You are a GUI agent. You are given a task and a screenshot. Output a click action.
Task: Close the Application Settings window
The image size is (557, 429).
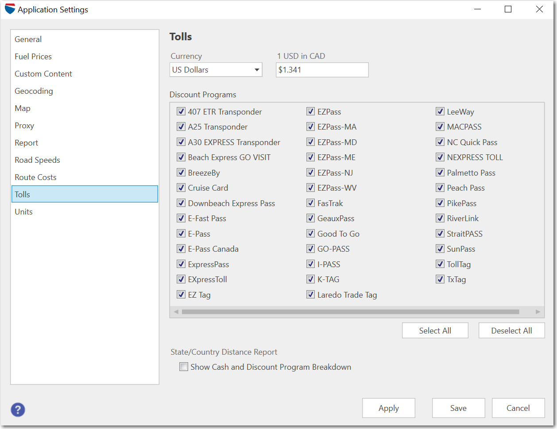[x=539, y=9]
